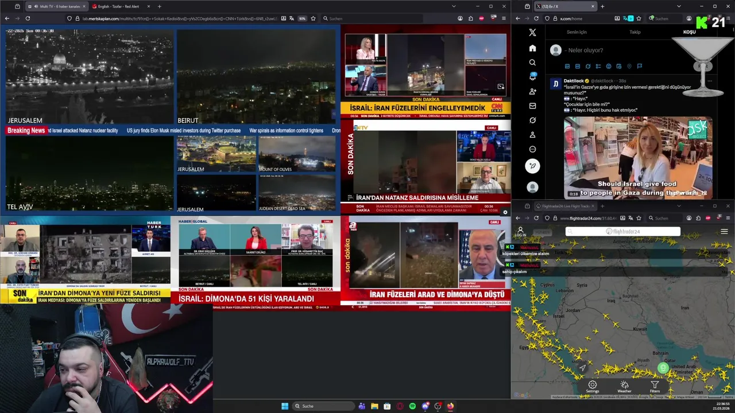Open X notifications bell icon

point(532,77)
